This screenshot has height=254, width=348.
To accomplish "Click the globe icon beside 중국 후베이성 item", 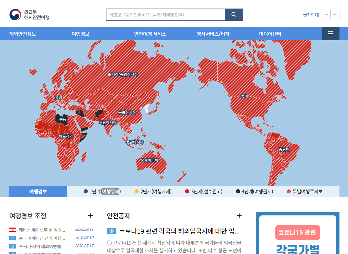I will click(13, 238).
